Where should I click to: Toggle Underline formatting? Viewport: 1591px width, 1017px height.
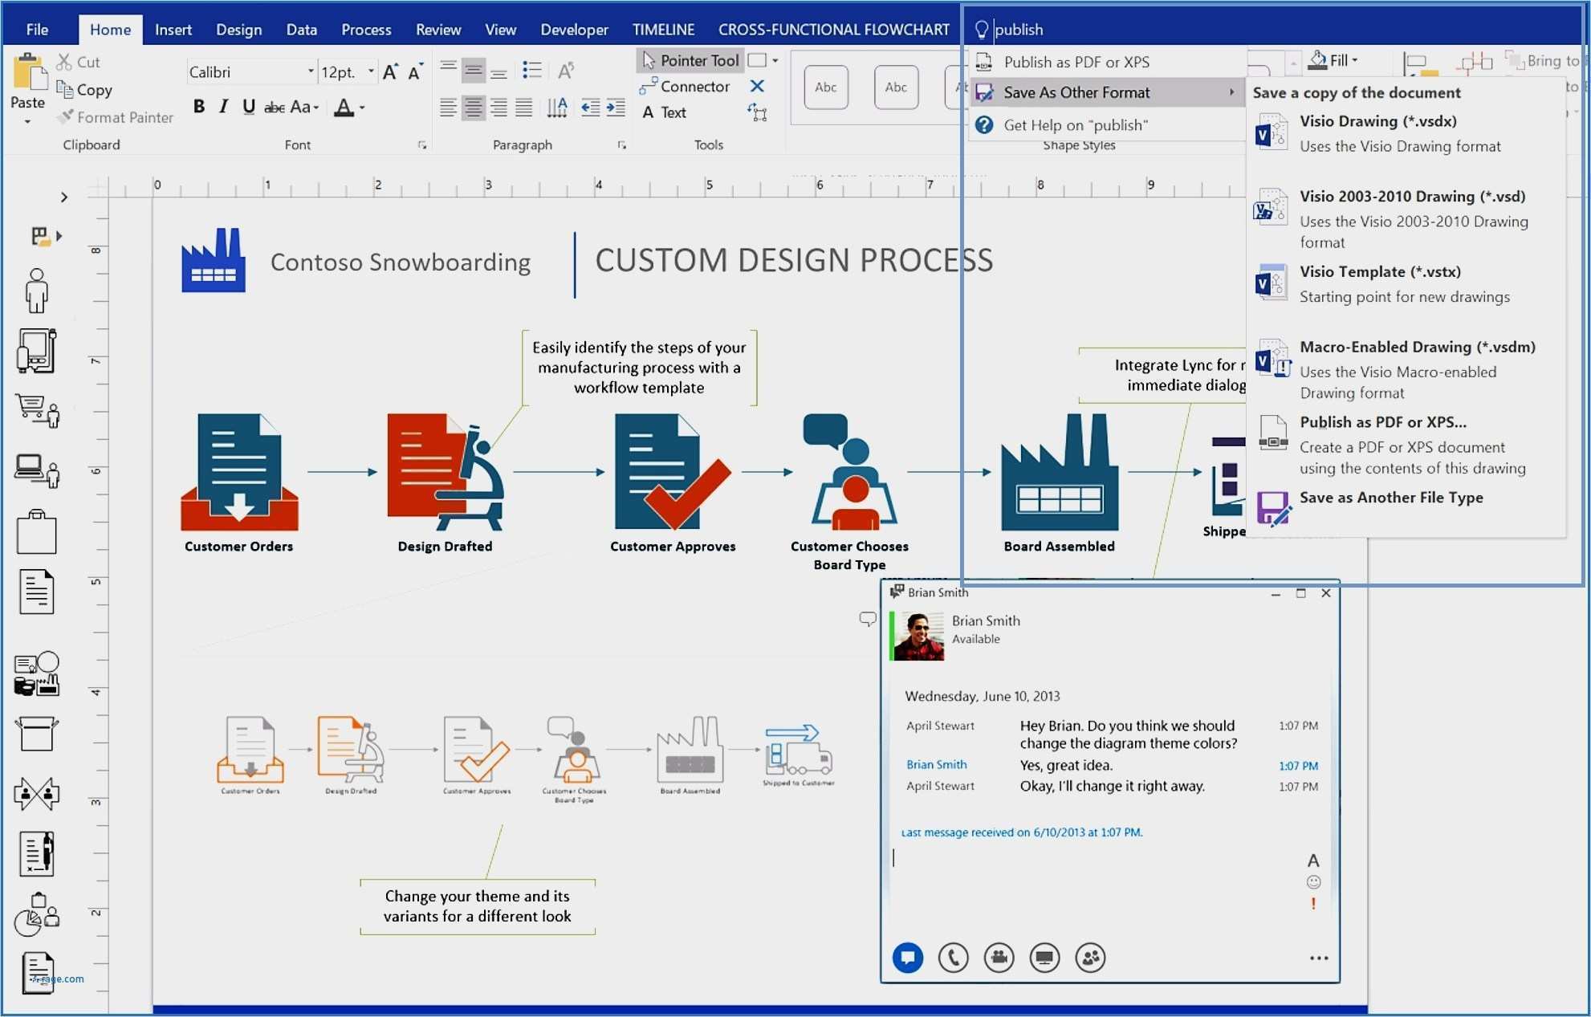pyautogui.click(x=249, y=107)
